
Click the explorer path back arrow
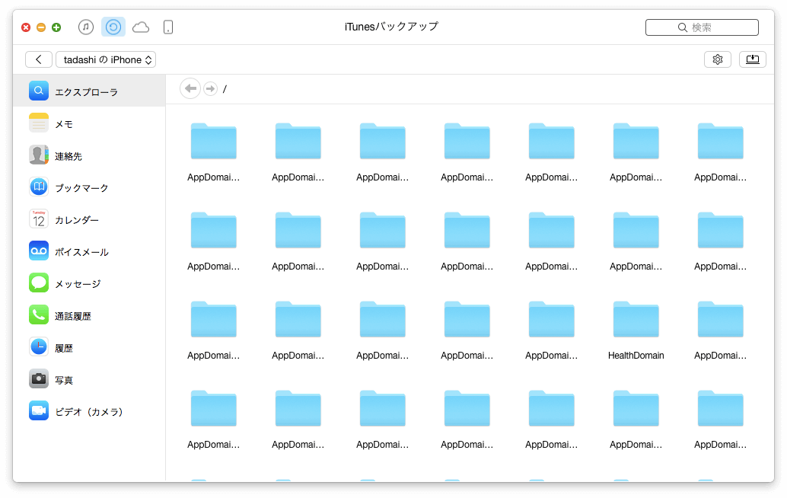tap(190, 89)
